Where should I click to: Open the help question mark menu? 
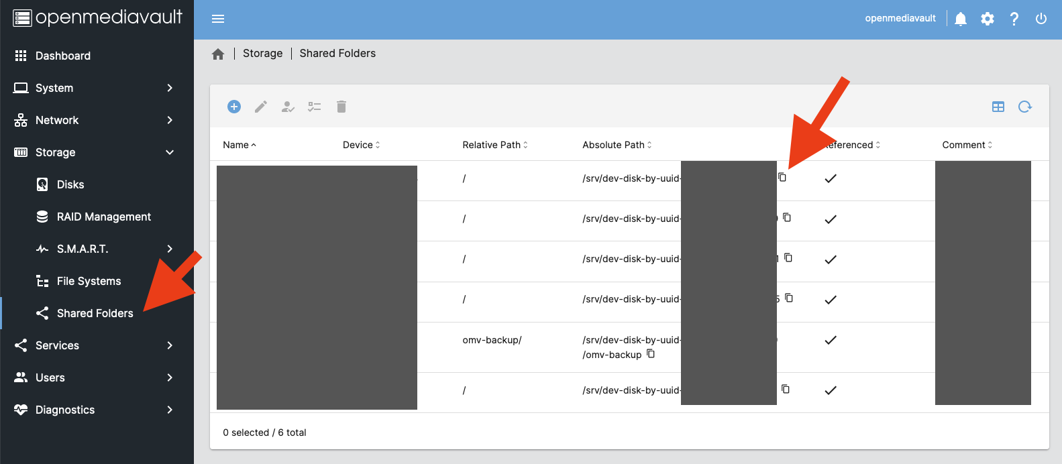1014,19
